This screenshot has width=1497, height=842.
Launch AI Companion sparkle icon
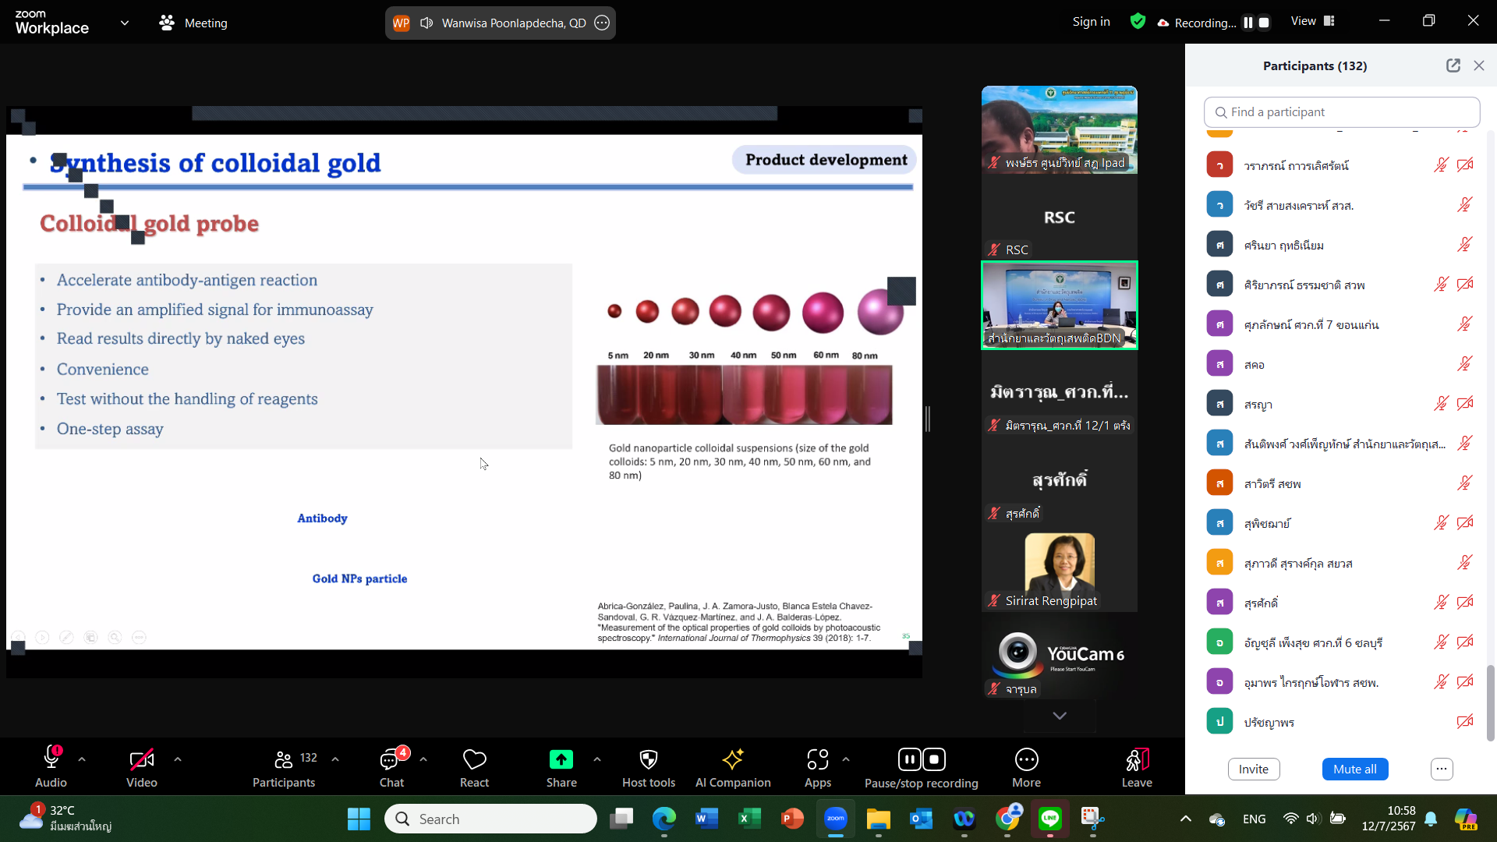[x=732, y=760]
